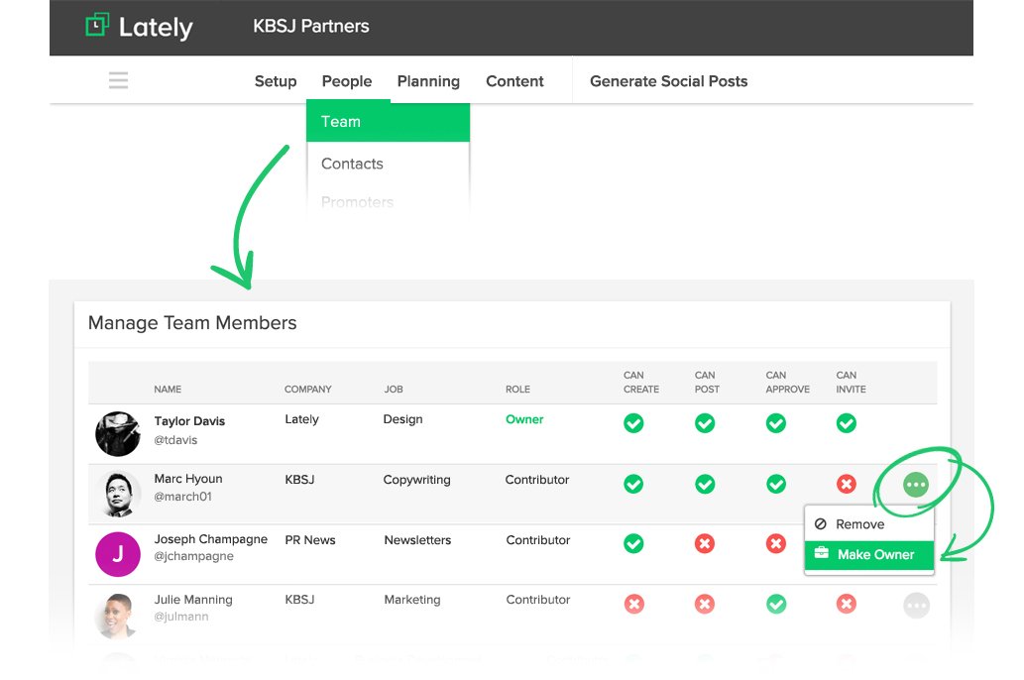Open the Setup menu
The width and height of the screenshot is (1024, 680).
coord(275,81)
